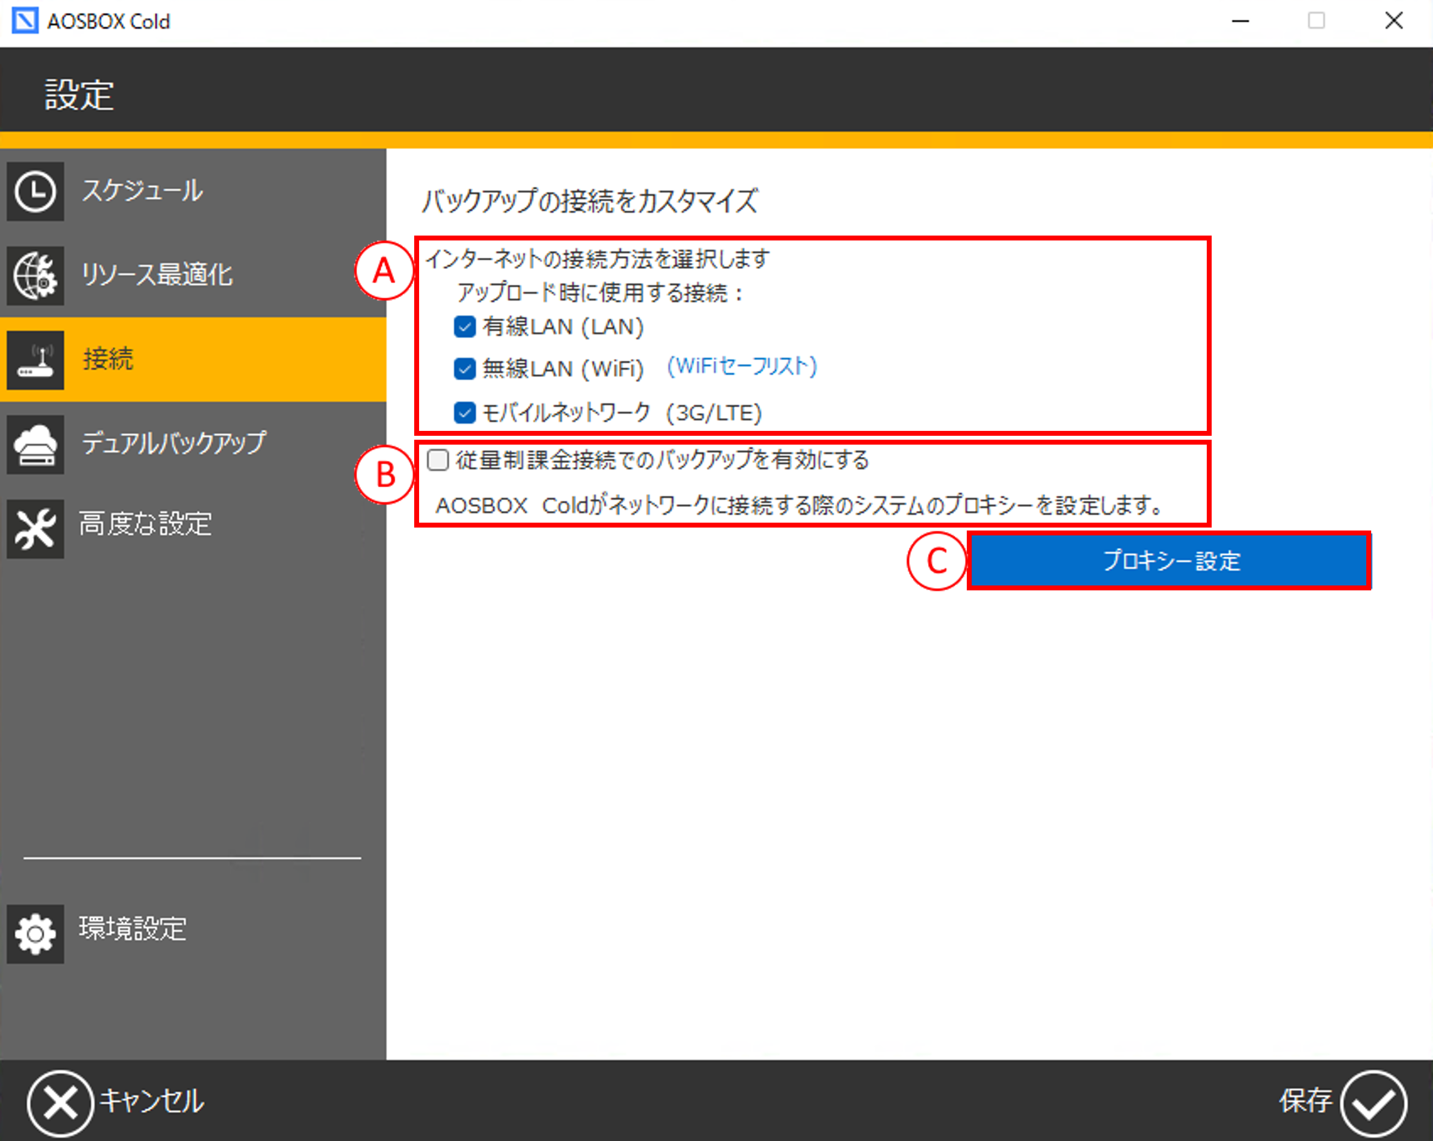1433x1141 pixels.
Task: Select デュアルバックアップ in the sidebar
Action: (x=174, y=443)
